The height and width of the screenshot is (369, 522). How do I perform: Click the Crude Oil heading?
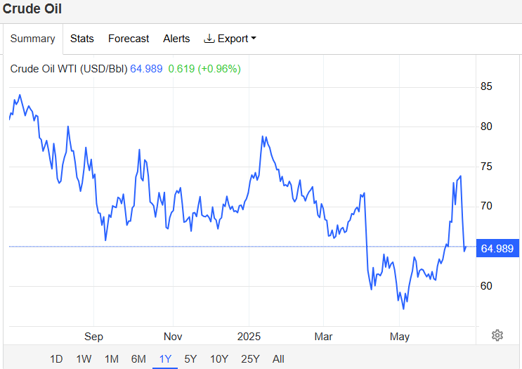pyautogui.click(x=32, y=8)
